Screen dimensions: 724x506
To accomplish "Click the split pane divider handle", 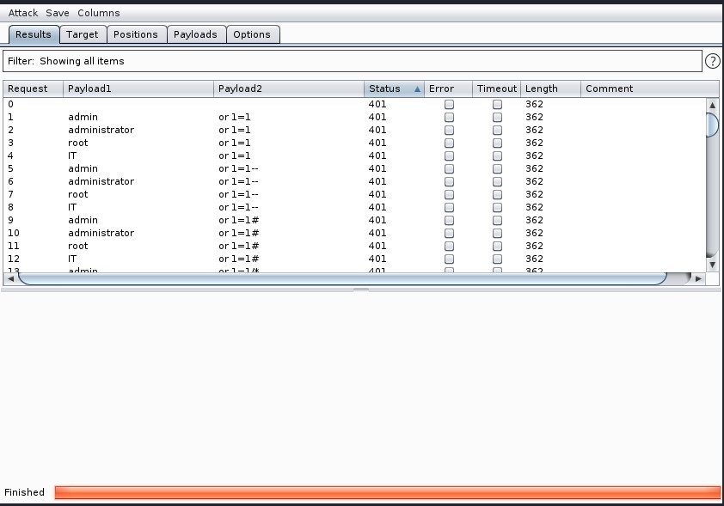I will click(361, 290).
